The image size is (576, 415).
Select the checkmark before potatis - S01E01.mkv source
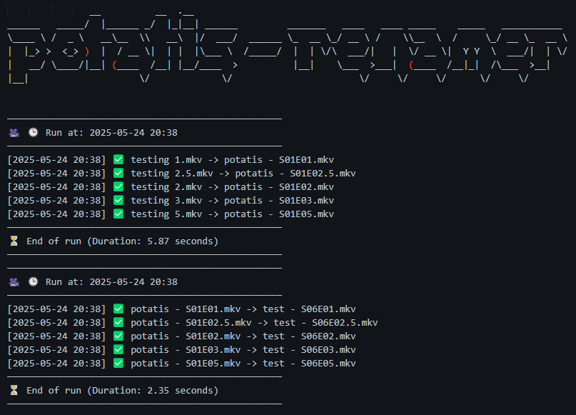tap(118, 309)
